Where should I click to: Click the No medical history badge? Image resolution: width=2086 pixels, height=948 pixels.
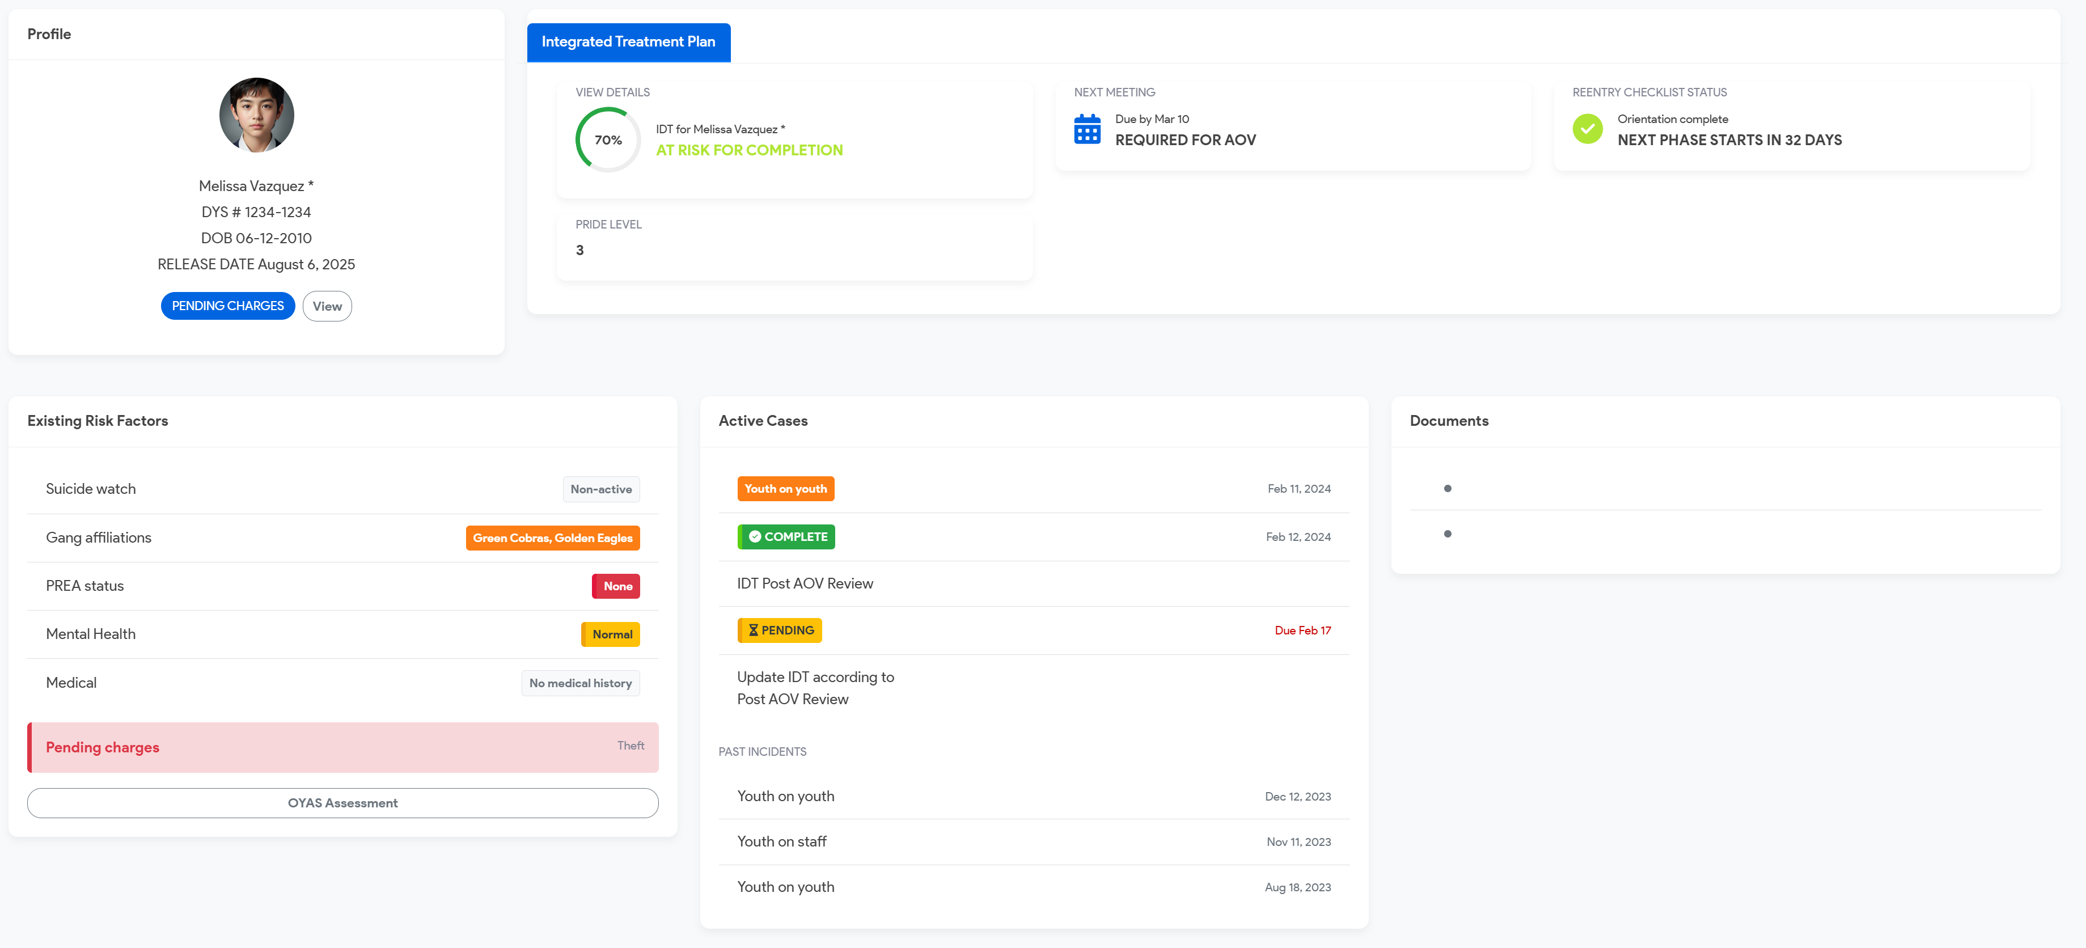click(580, 683)
